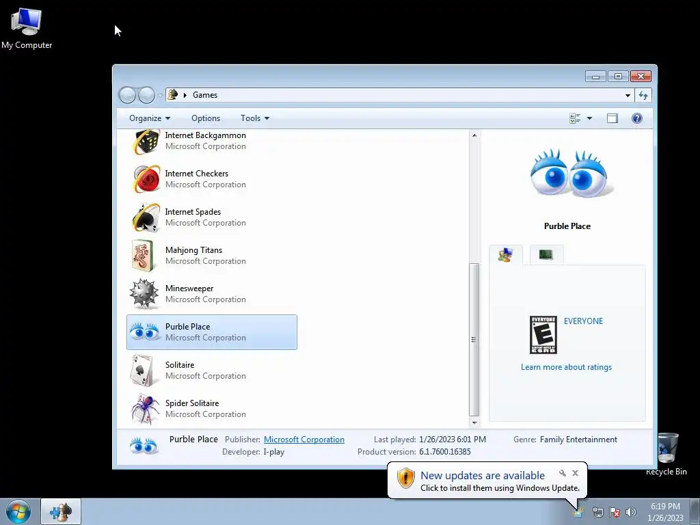Click the Minesweeper title text
This screenshot has height=525, width=700.
189,288
